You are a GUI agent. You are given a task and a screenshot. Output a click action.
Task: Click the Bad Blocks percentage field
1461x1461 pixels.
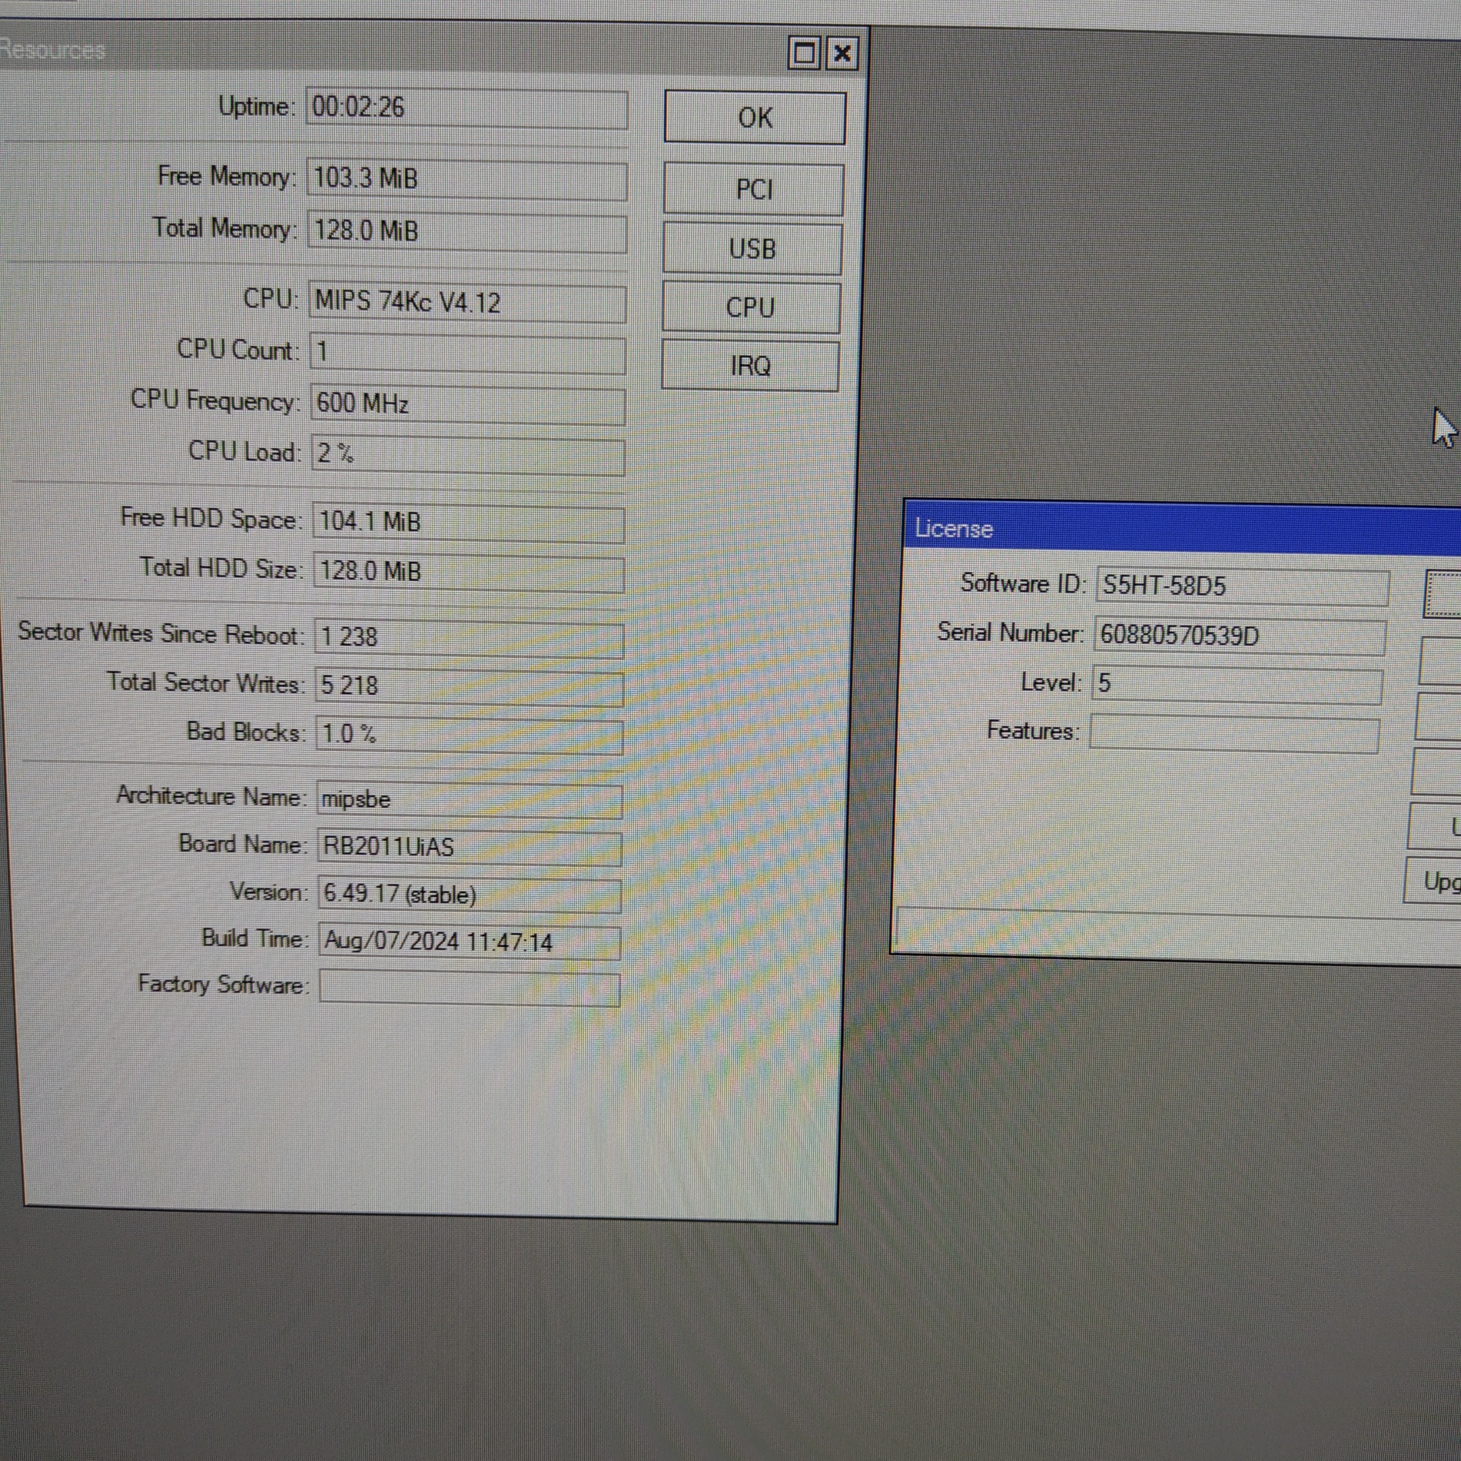[x=469, y=735]
